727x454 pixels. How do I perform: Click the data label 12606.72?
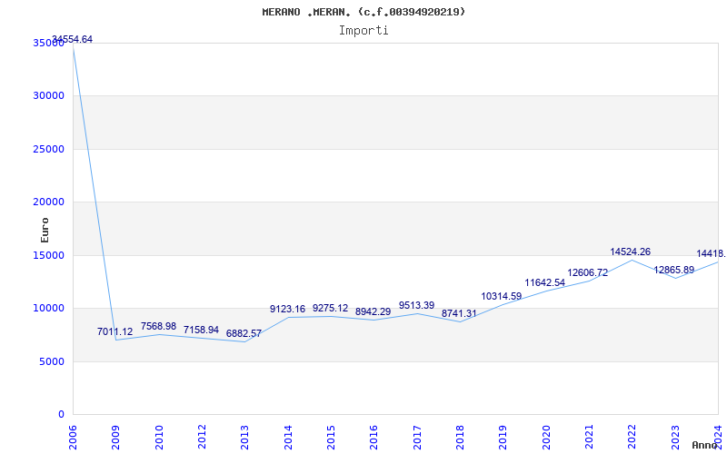coord(587,273)
